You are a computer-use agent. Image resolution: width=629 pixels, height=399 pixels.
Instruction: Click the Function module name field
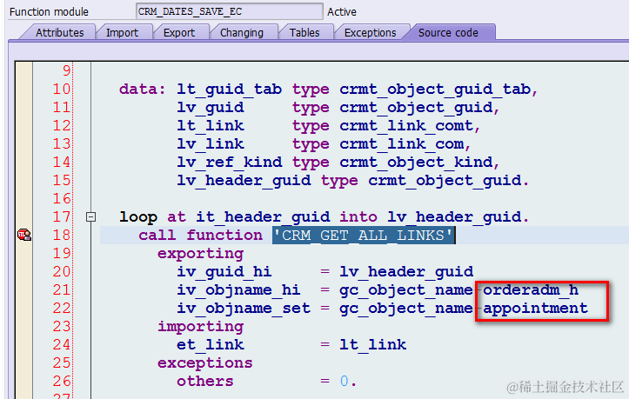click(x=229, y=11)
